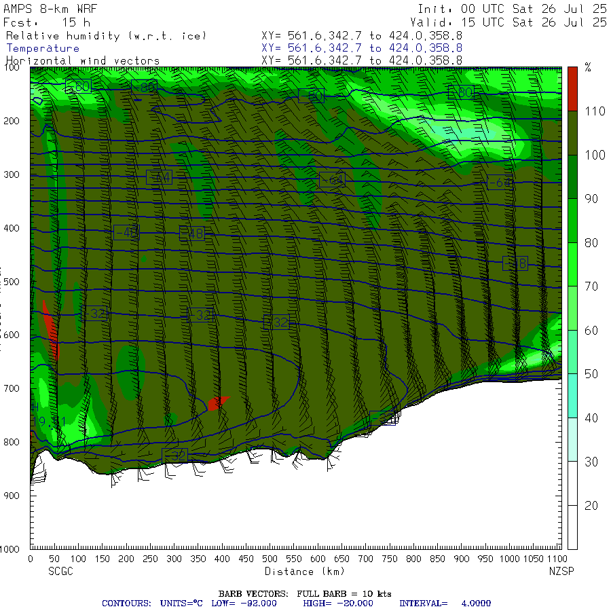Screen dimensions: 611x611
Task: Click the "NZSP" station label
Action: point(561,571)
